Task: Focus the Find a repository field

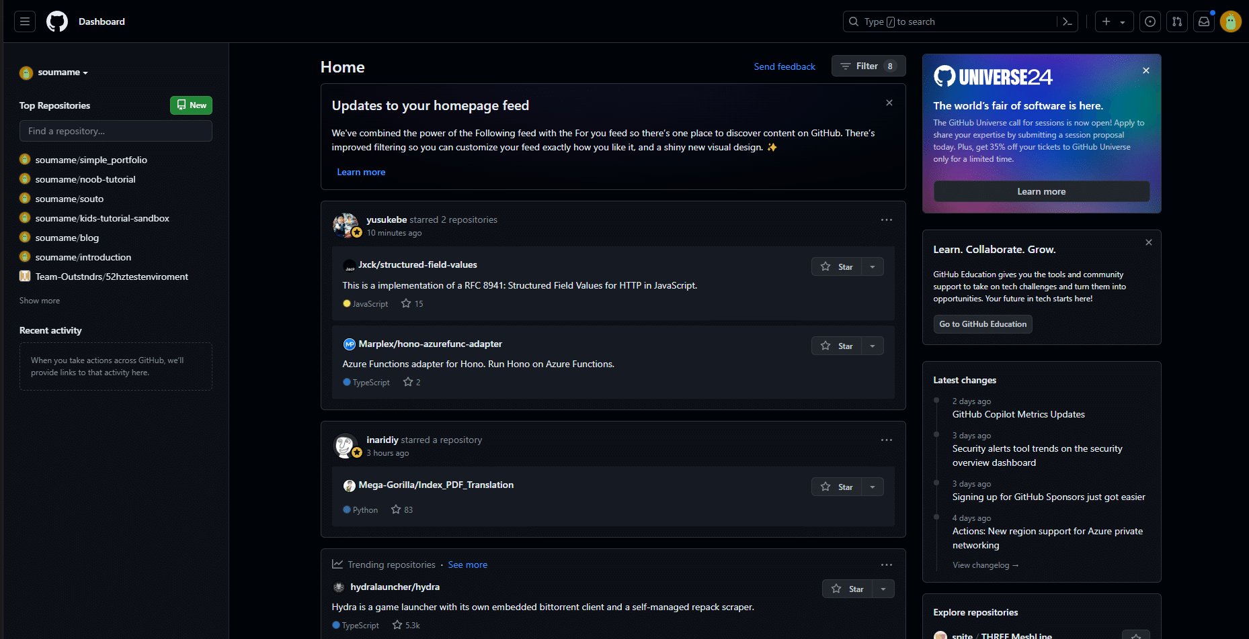Action: point(116,131)
